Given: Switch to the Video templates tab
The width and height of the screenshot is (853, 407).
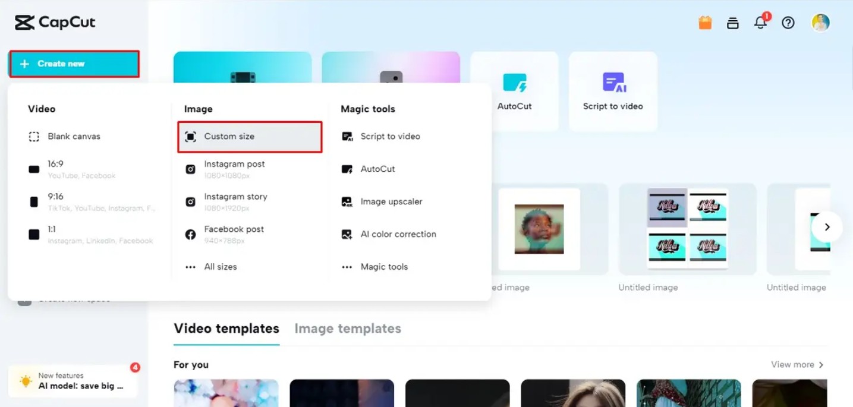Looking at the screenshot, I should pyautogui.click(x=226, y=329).
